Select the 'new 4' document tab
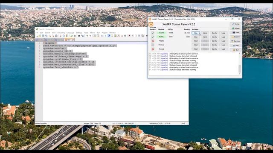This screenshot has height=153, width=273. point(70,40)
